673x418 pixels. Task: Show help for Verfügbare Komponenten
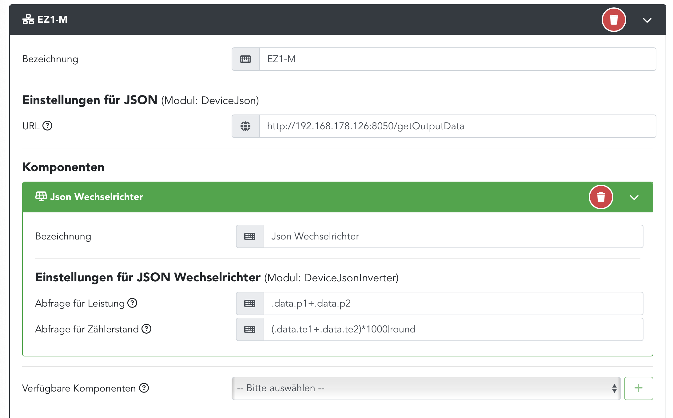pos(144,388)
